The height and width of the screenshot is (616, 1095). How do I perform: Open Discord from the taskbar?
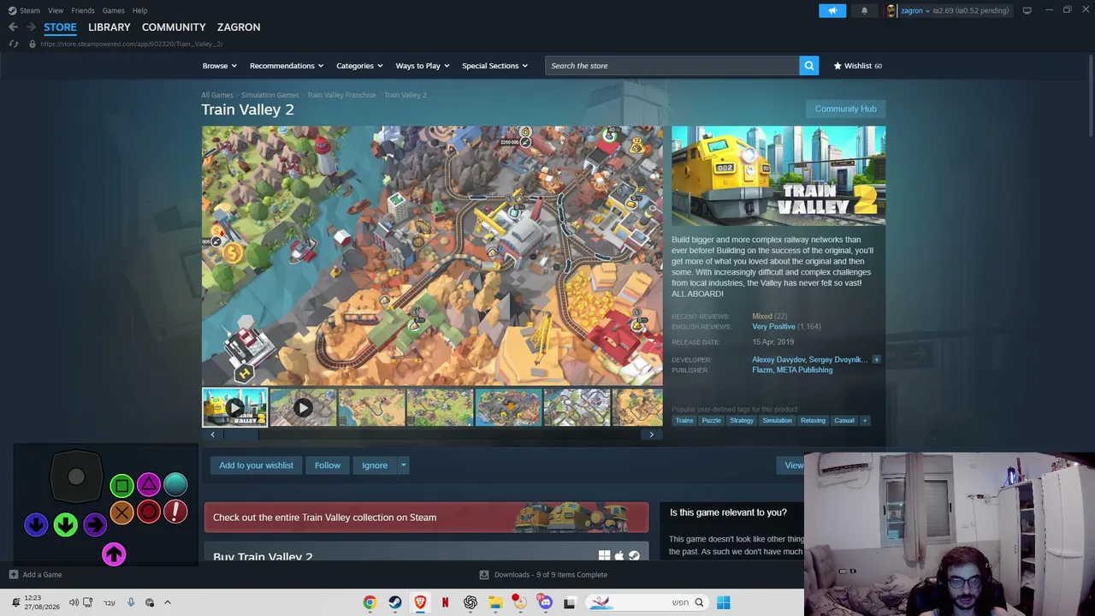[545, 602]
